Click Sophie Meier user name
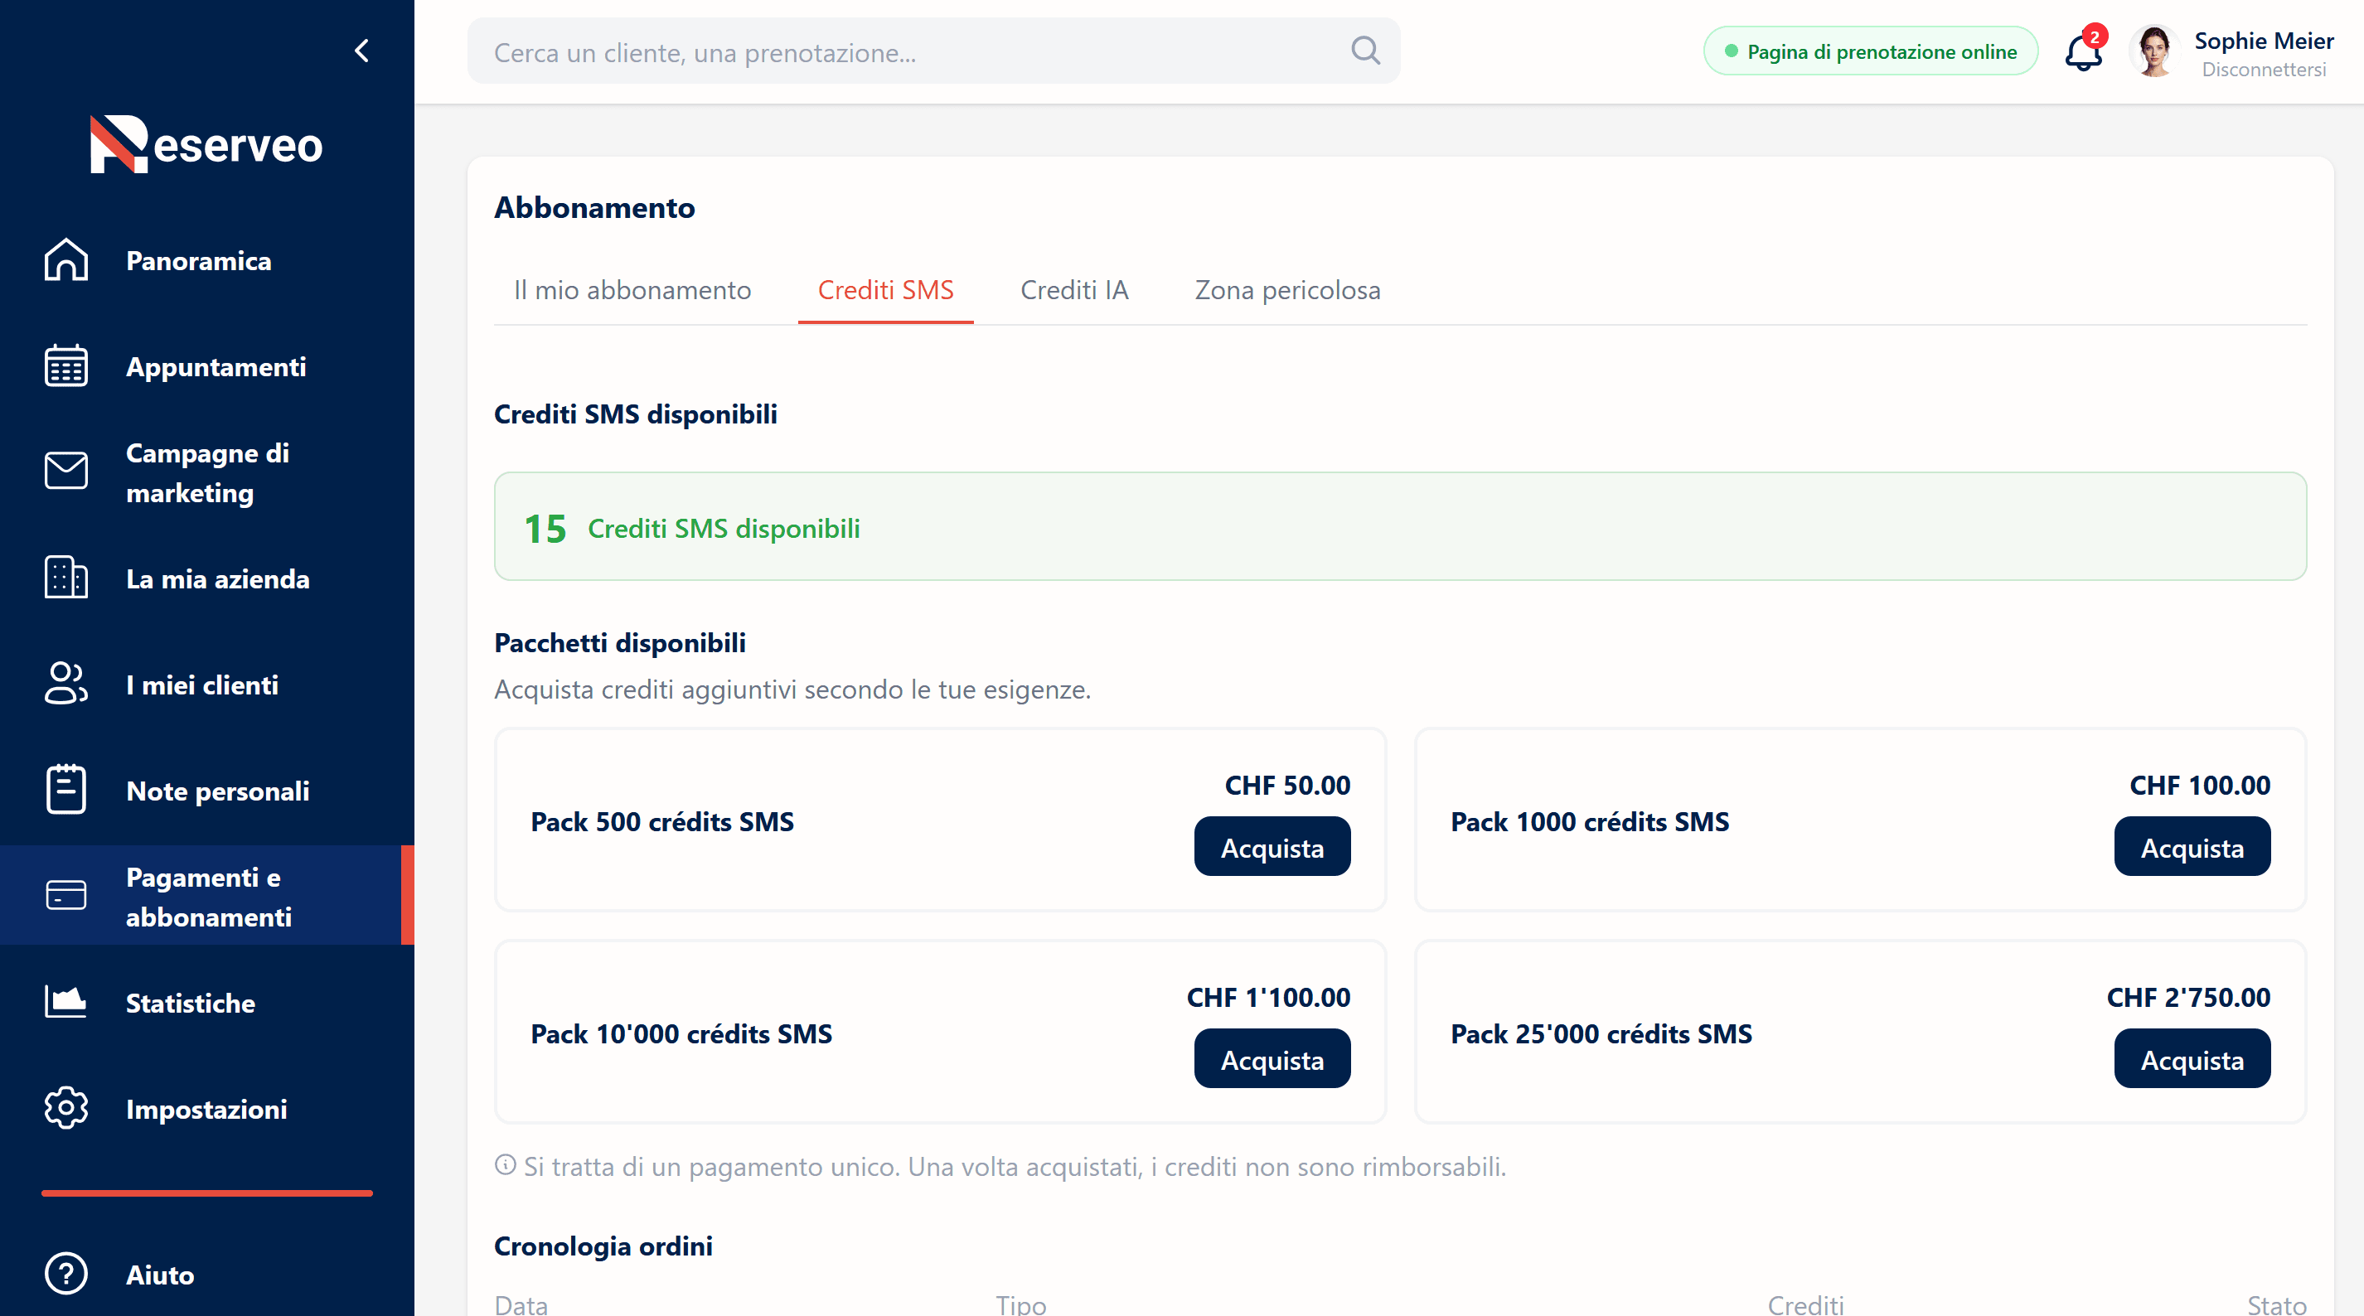 [2264, 41]
